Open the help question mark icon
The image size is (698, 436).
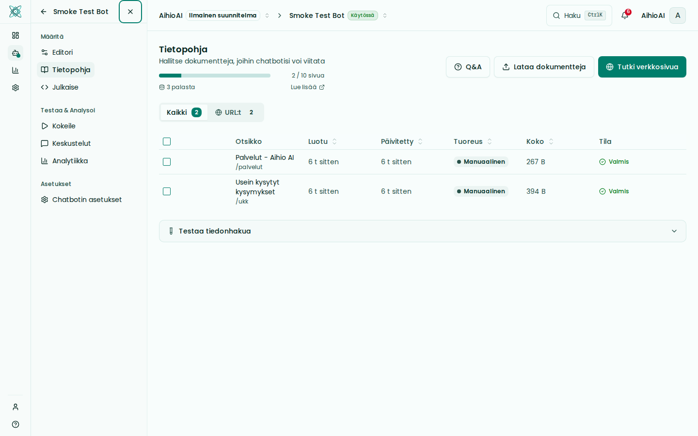[16, 424]
